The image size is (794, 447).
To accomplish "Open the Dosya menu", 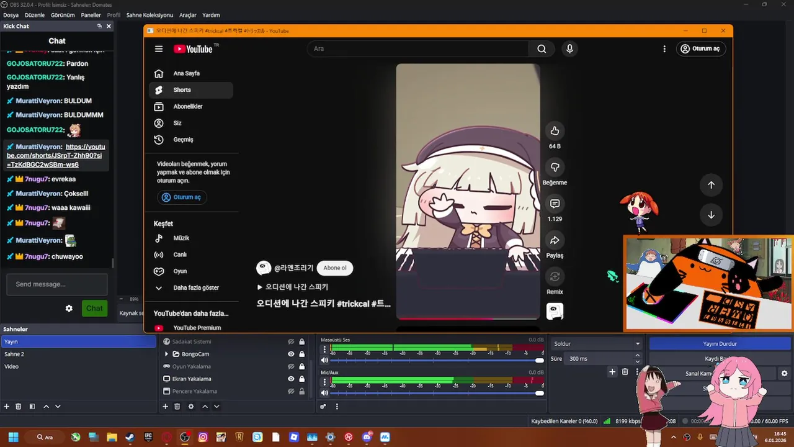I will coord(11,15).
